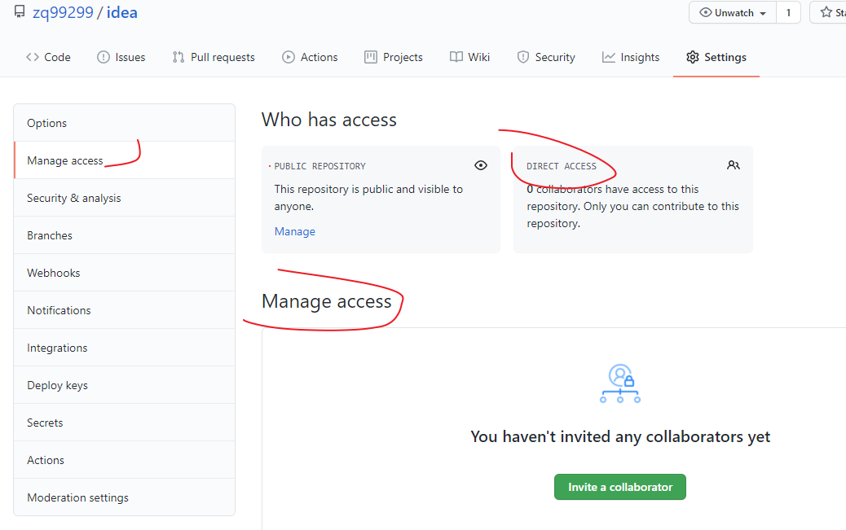Select Options in settings sidebar
This screenshot has height=530, width=846.
pyautogui.click(x=47, y=123)
